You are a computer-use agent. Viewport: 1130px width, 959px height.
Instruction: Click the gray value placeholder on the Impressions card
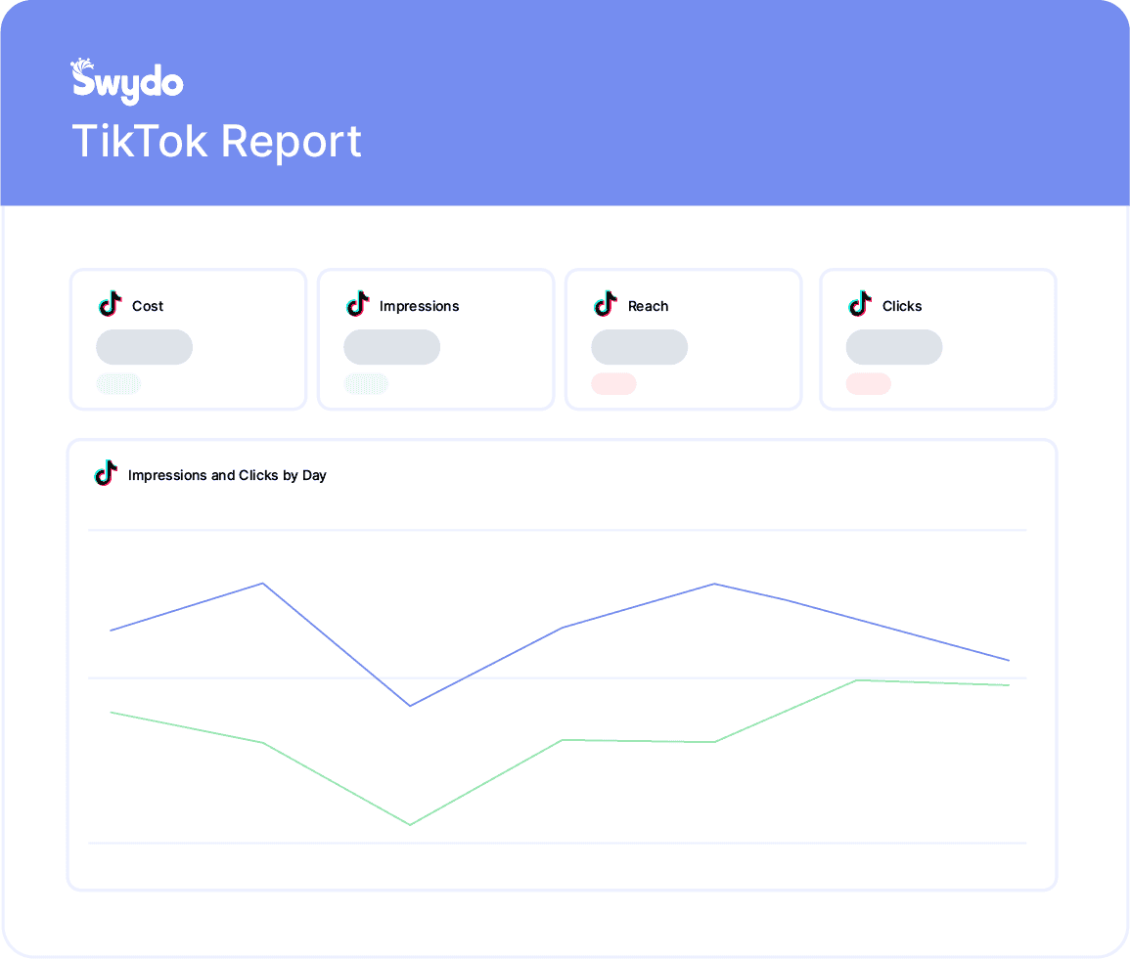click(x=392, y=347)
